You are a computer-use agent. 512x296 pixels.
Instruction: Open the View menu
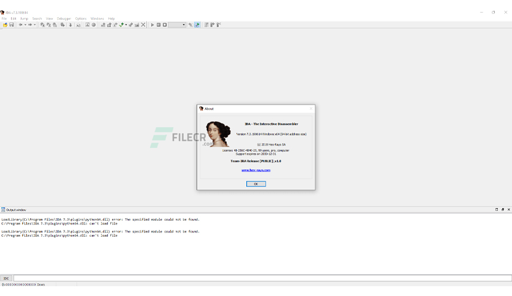tap(50, 18)
